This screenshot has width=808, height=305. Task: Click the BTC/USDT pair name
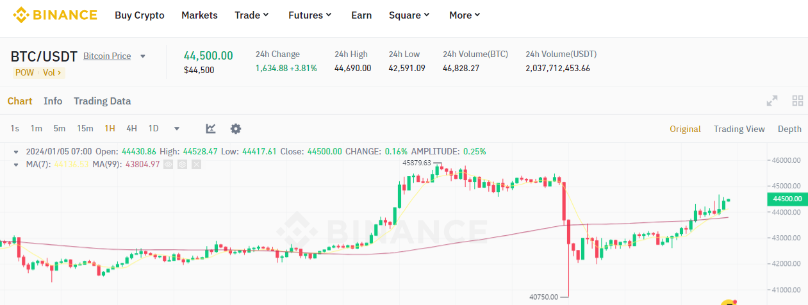[44, 56]
